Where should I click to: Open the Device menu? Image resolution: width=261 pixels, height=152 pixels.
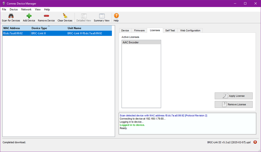(x=14, y=9)
